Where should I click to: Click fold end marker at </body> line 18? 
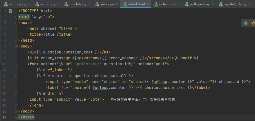[16, 111]
